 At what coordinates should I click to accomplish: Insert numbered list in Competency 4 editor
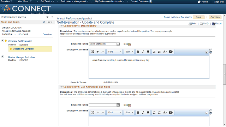click(x=154, y=52)
